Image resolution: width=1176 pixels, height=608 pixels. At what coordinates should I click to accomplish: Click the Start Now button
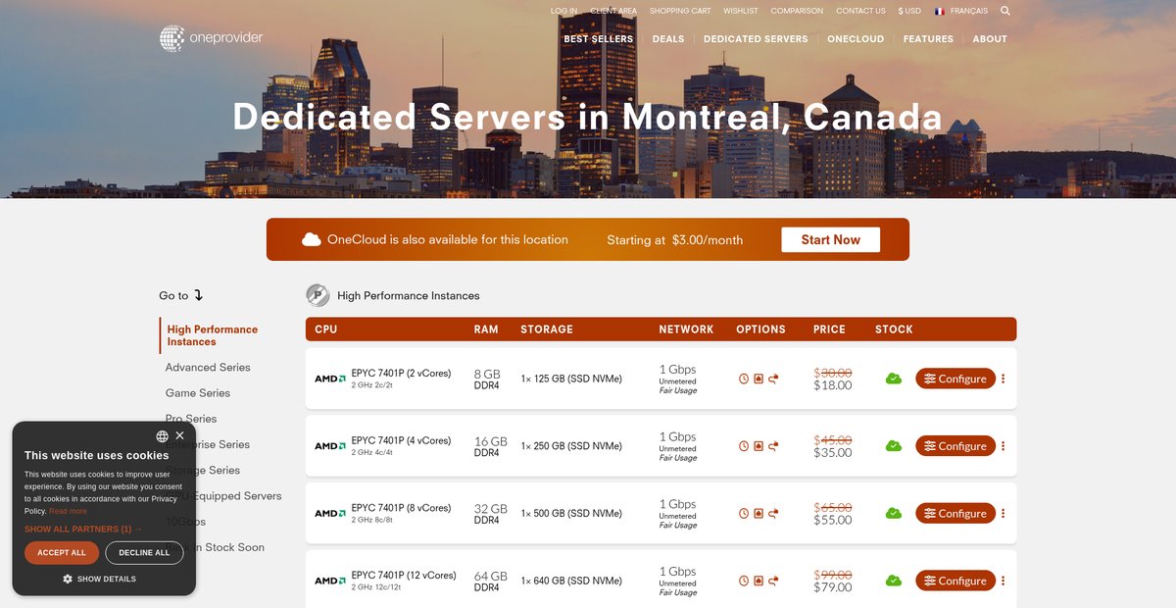click(x=830, y=239)
